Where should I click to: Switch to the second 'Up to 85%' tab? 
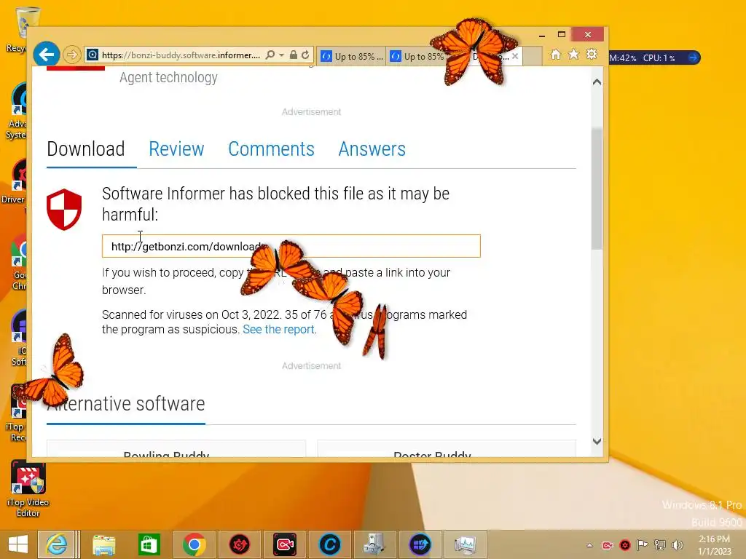[416, 56]
